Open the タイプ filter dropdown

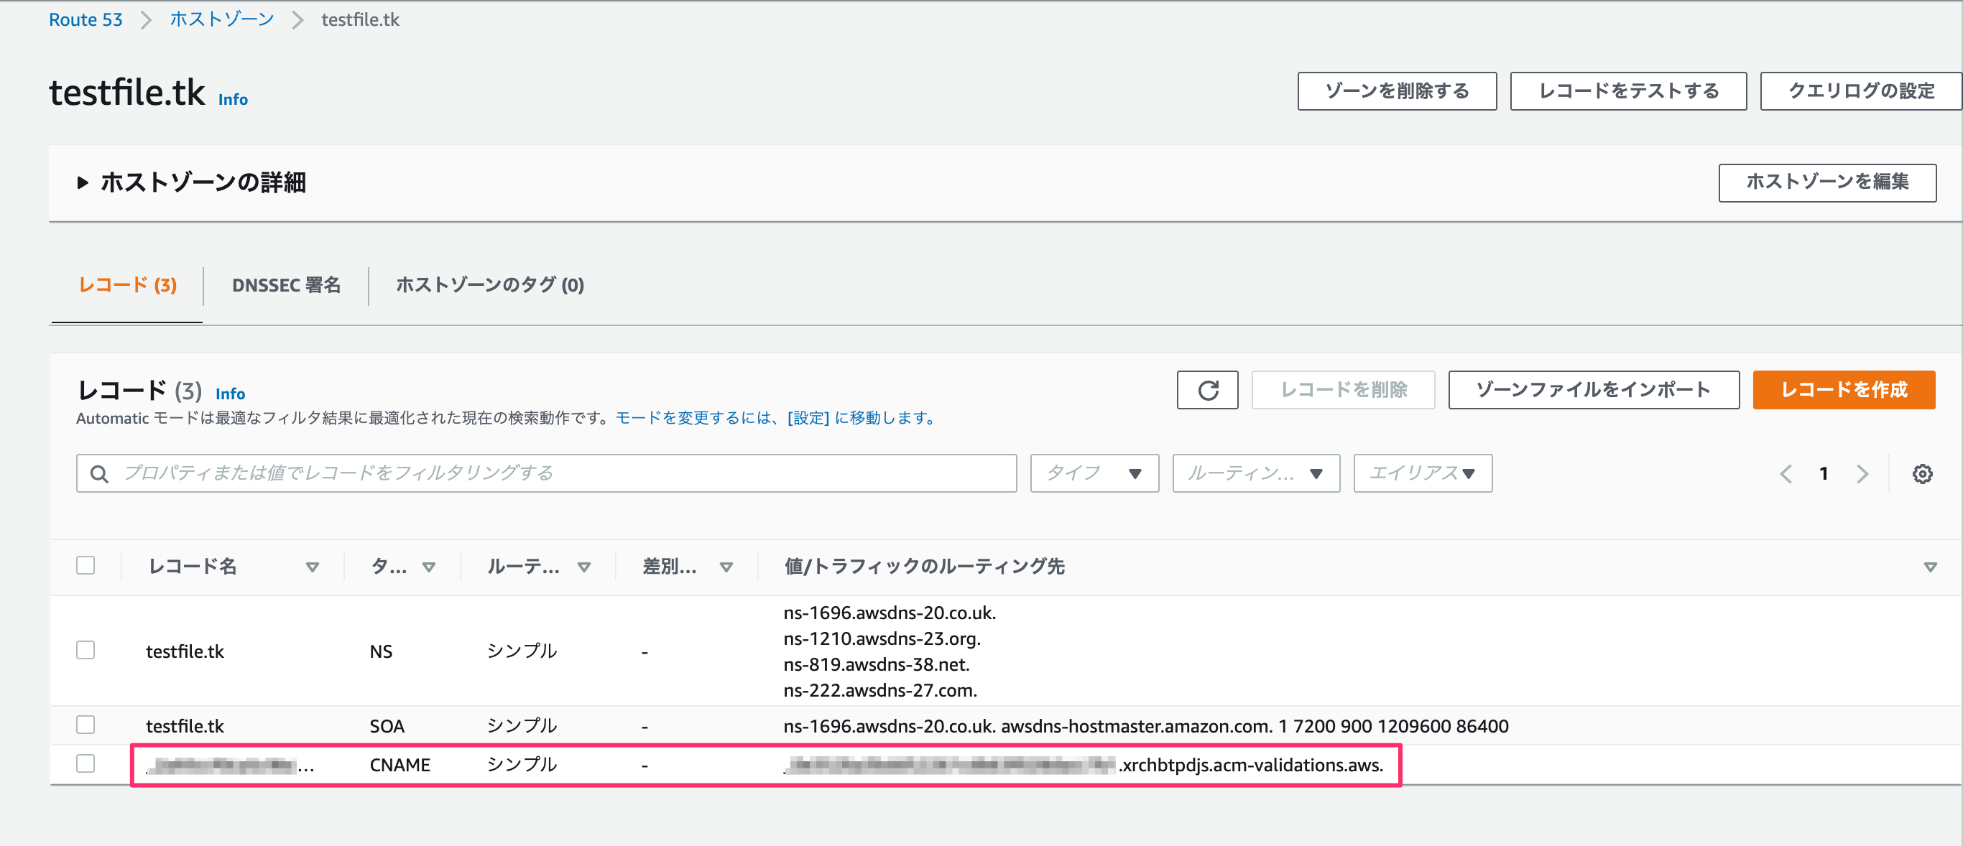pos(1094,473)
